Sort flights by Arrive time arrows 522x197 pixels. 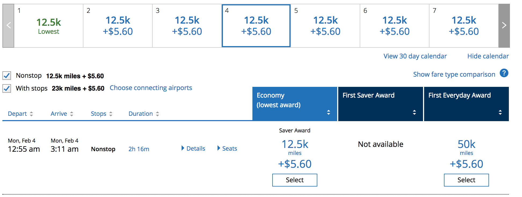coord(72,114)
